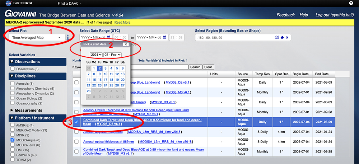The width and height of the screenshot is (359, 164).
Task: Check the OMI (15) checkbox
Action: [12, 150]
